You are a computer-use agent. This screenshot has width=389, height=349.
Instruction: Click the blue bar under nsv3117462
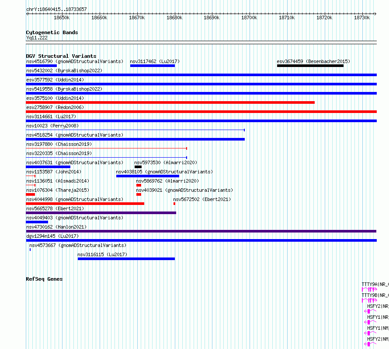[153, 66]
